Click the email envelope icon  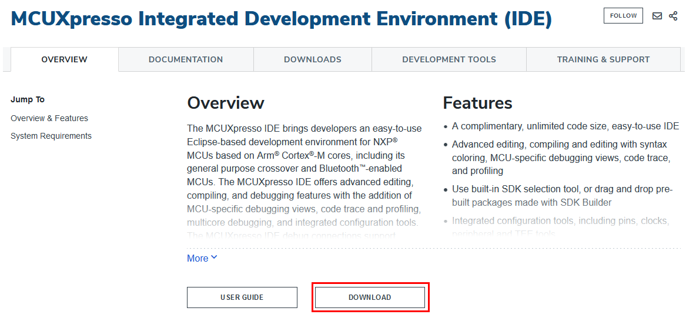(x=657, y=16)
